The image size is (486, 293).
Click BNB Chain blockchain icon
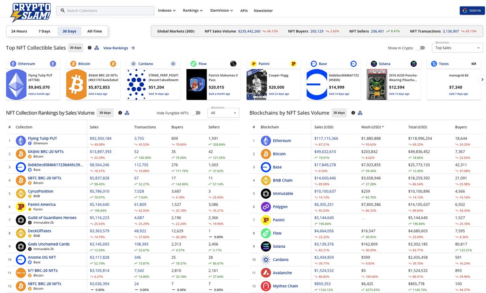pyautogui.click(x=266, y=180)
